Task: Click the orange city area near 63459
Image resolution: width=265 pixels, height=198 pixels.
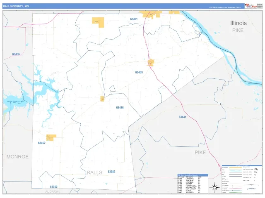Action: point(151,62)
